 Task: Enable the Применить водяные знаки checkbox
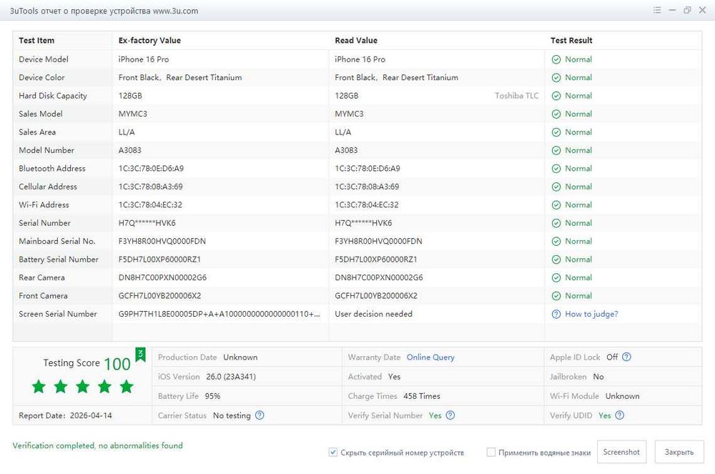[490, 452]
